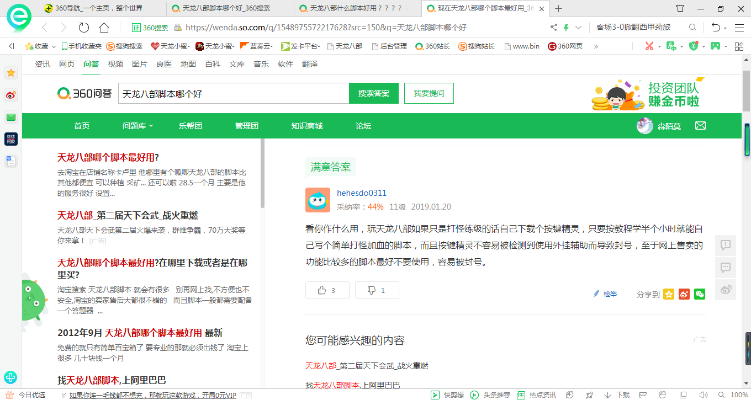This screenshot has height=400, width=751.
Task: Click the 100% zoom level in status bar
Action: (739, 395)
